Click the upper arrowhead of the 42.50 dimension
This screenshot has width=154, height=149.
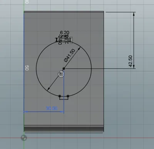tap(134, 14)
